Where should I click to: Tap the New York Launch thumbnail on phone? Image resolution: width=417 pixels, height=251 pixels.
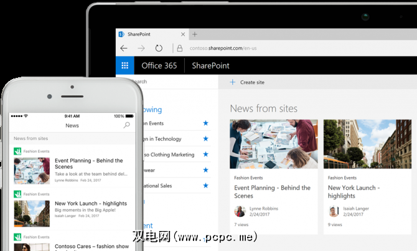[32, 214]
